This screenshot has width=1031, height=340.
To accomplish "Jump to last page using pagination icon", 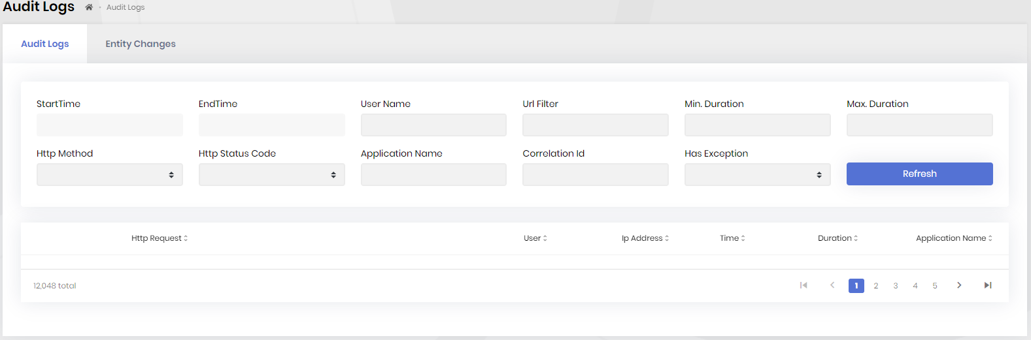I will tap(988, 285).
